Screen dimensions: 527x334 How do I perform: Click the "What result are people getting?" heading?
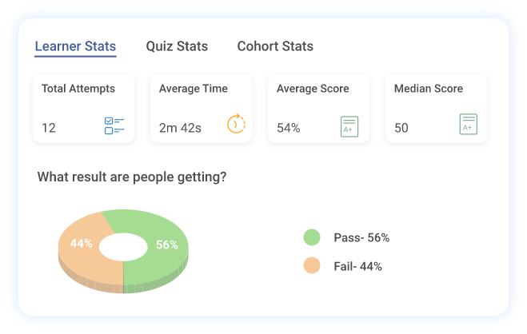pos(132,177)
